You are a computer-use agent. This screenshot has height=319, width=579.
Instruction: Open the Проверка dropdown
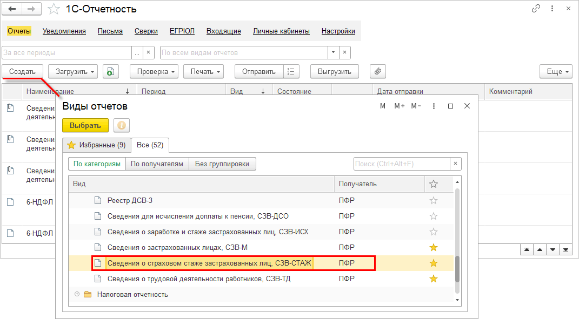pos(154,72)
